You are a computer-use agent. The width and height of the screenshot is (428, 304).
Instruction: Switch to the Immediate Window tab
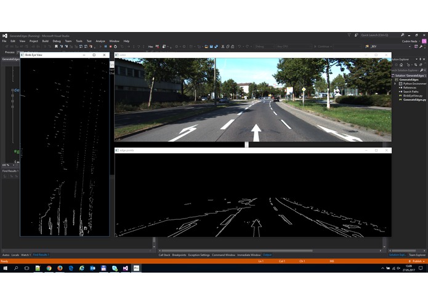tap(249, 255)
